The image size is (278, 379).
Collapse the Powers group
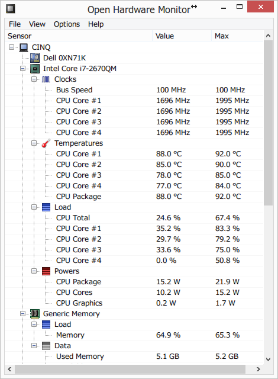[34, 271]
